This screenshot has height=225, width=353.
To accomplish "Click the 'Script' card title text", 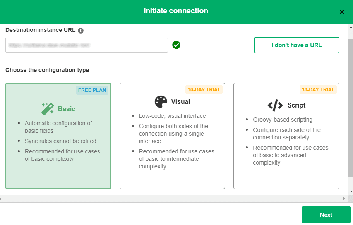I will (x=296, y=105).
